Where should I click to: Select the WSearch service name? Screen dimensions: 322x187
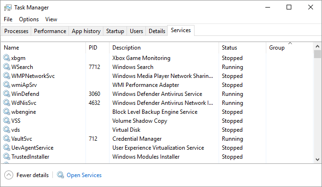coord(22,67)
